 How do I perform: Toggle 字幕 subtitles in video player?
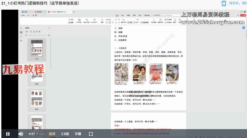click(x=78, y=134)
